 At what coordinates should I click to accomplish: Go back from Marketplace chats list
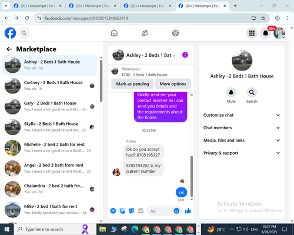(9, 49)
